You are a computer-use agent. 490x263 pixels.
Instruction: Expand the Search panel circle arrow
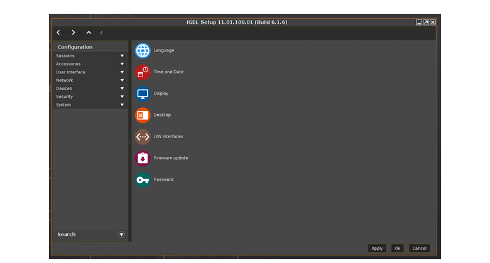coord(122,235)
